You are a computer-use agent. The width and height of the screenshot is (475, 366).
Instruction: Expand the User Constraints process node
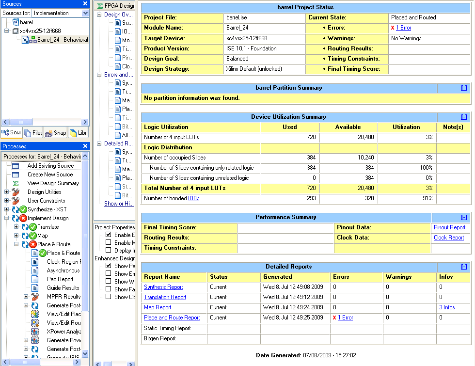(x=6, y=201)
